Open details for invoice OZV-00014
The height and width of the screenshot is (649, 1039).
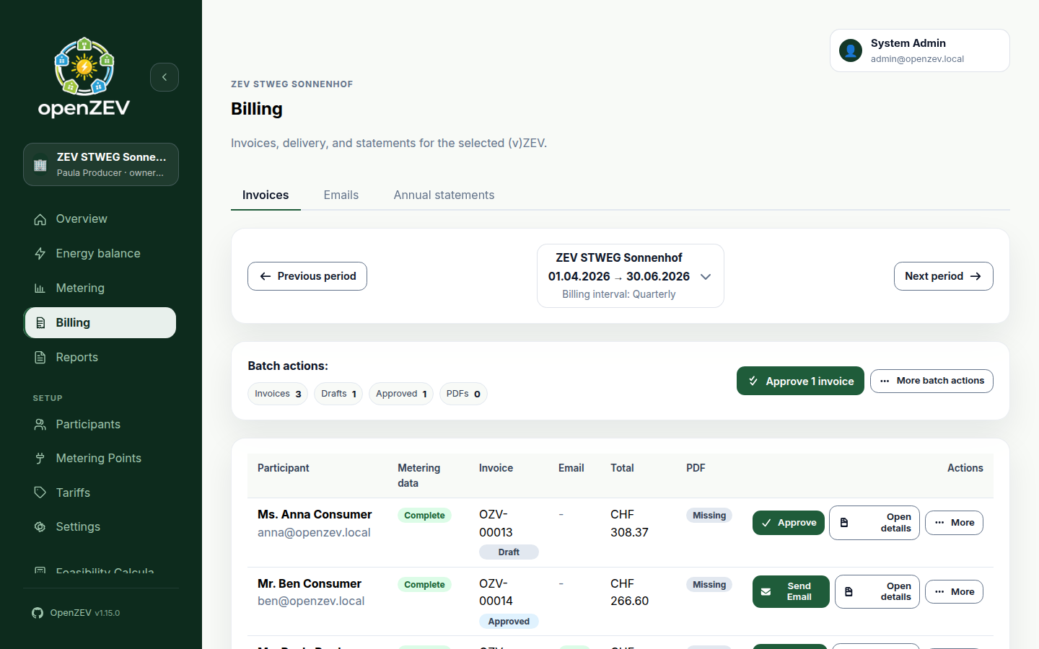877,592
